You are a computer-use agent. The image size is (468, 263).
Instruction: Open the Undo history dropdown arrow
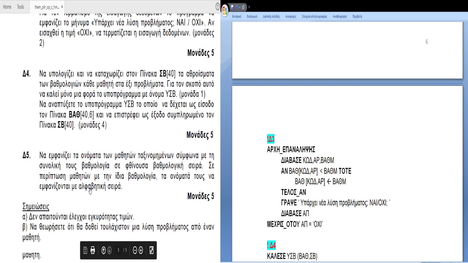(240, 7)
